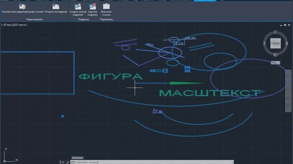Viewport: 293px width, 164px height.
Task: Click Удалить подрезку in the ribbon
Action: click(92, 10)
